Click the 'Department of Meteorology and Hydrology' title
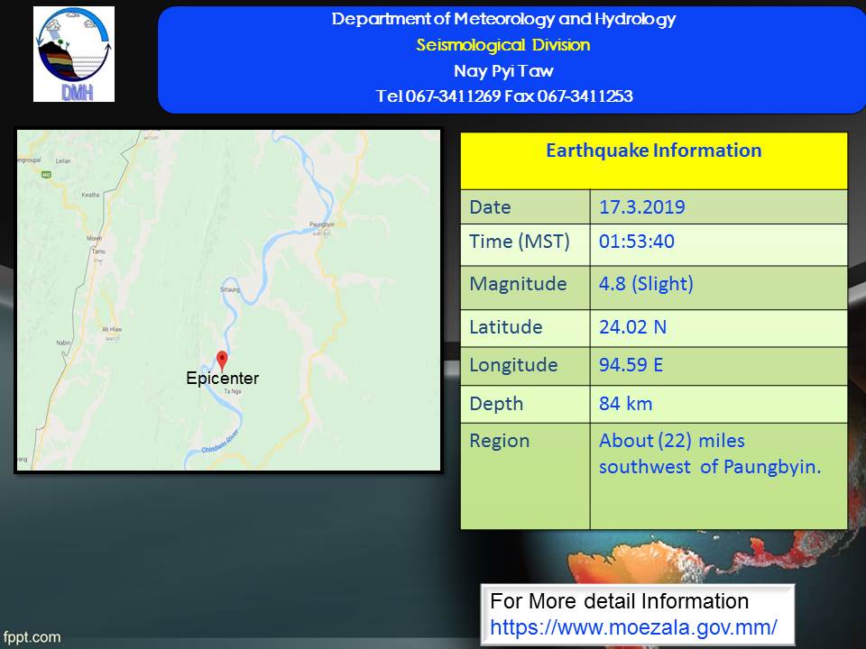Image resolution: width=866 pixels, height=649 pixels. pyautogui.click(x=503, y=19)
